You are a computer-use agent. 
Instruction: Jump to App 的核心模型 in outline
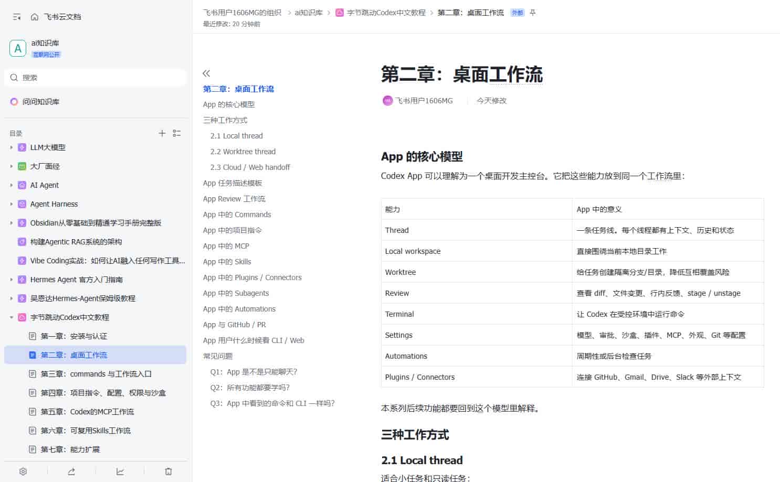click(x=229, y=104)
